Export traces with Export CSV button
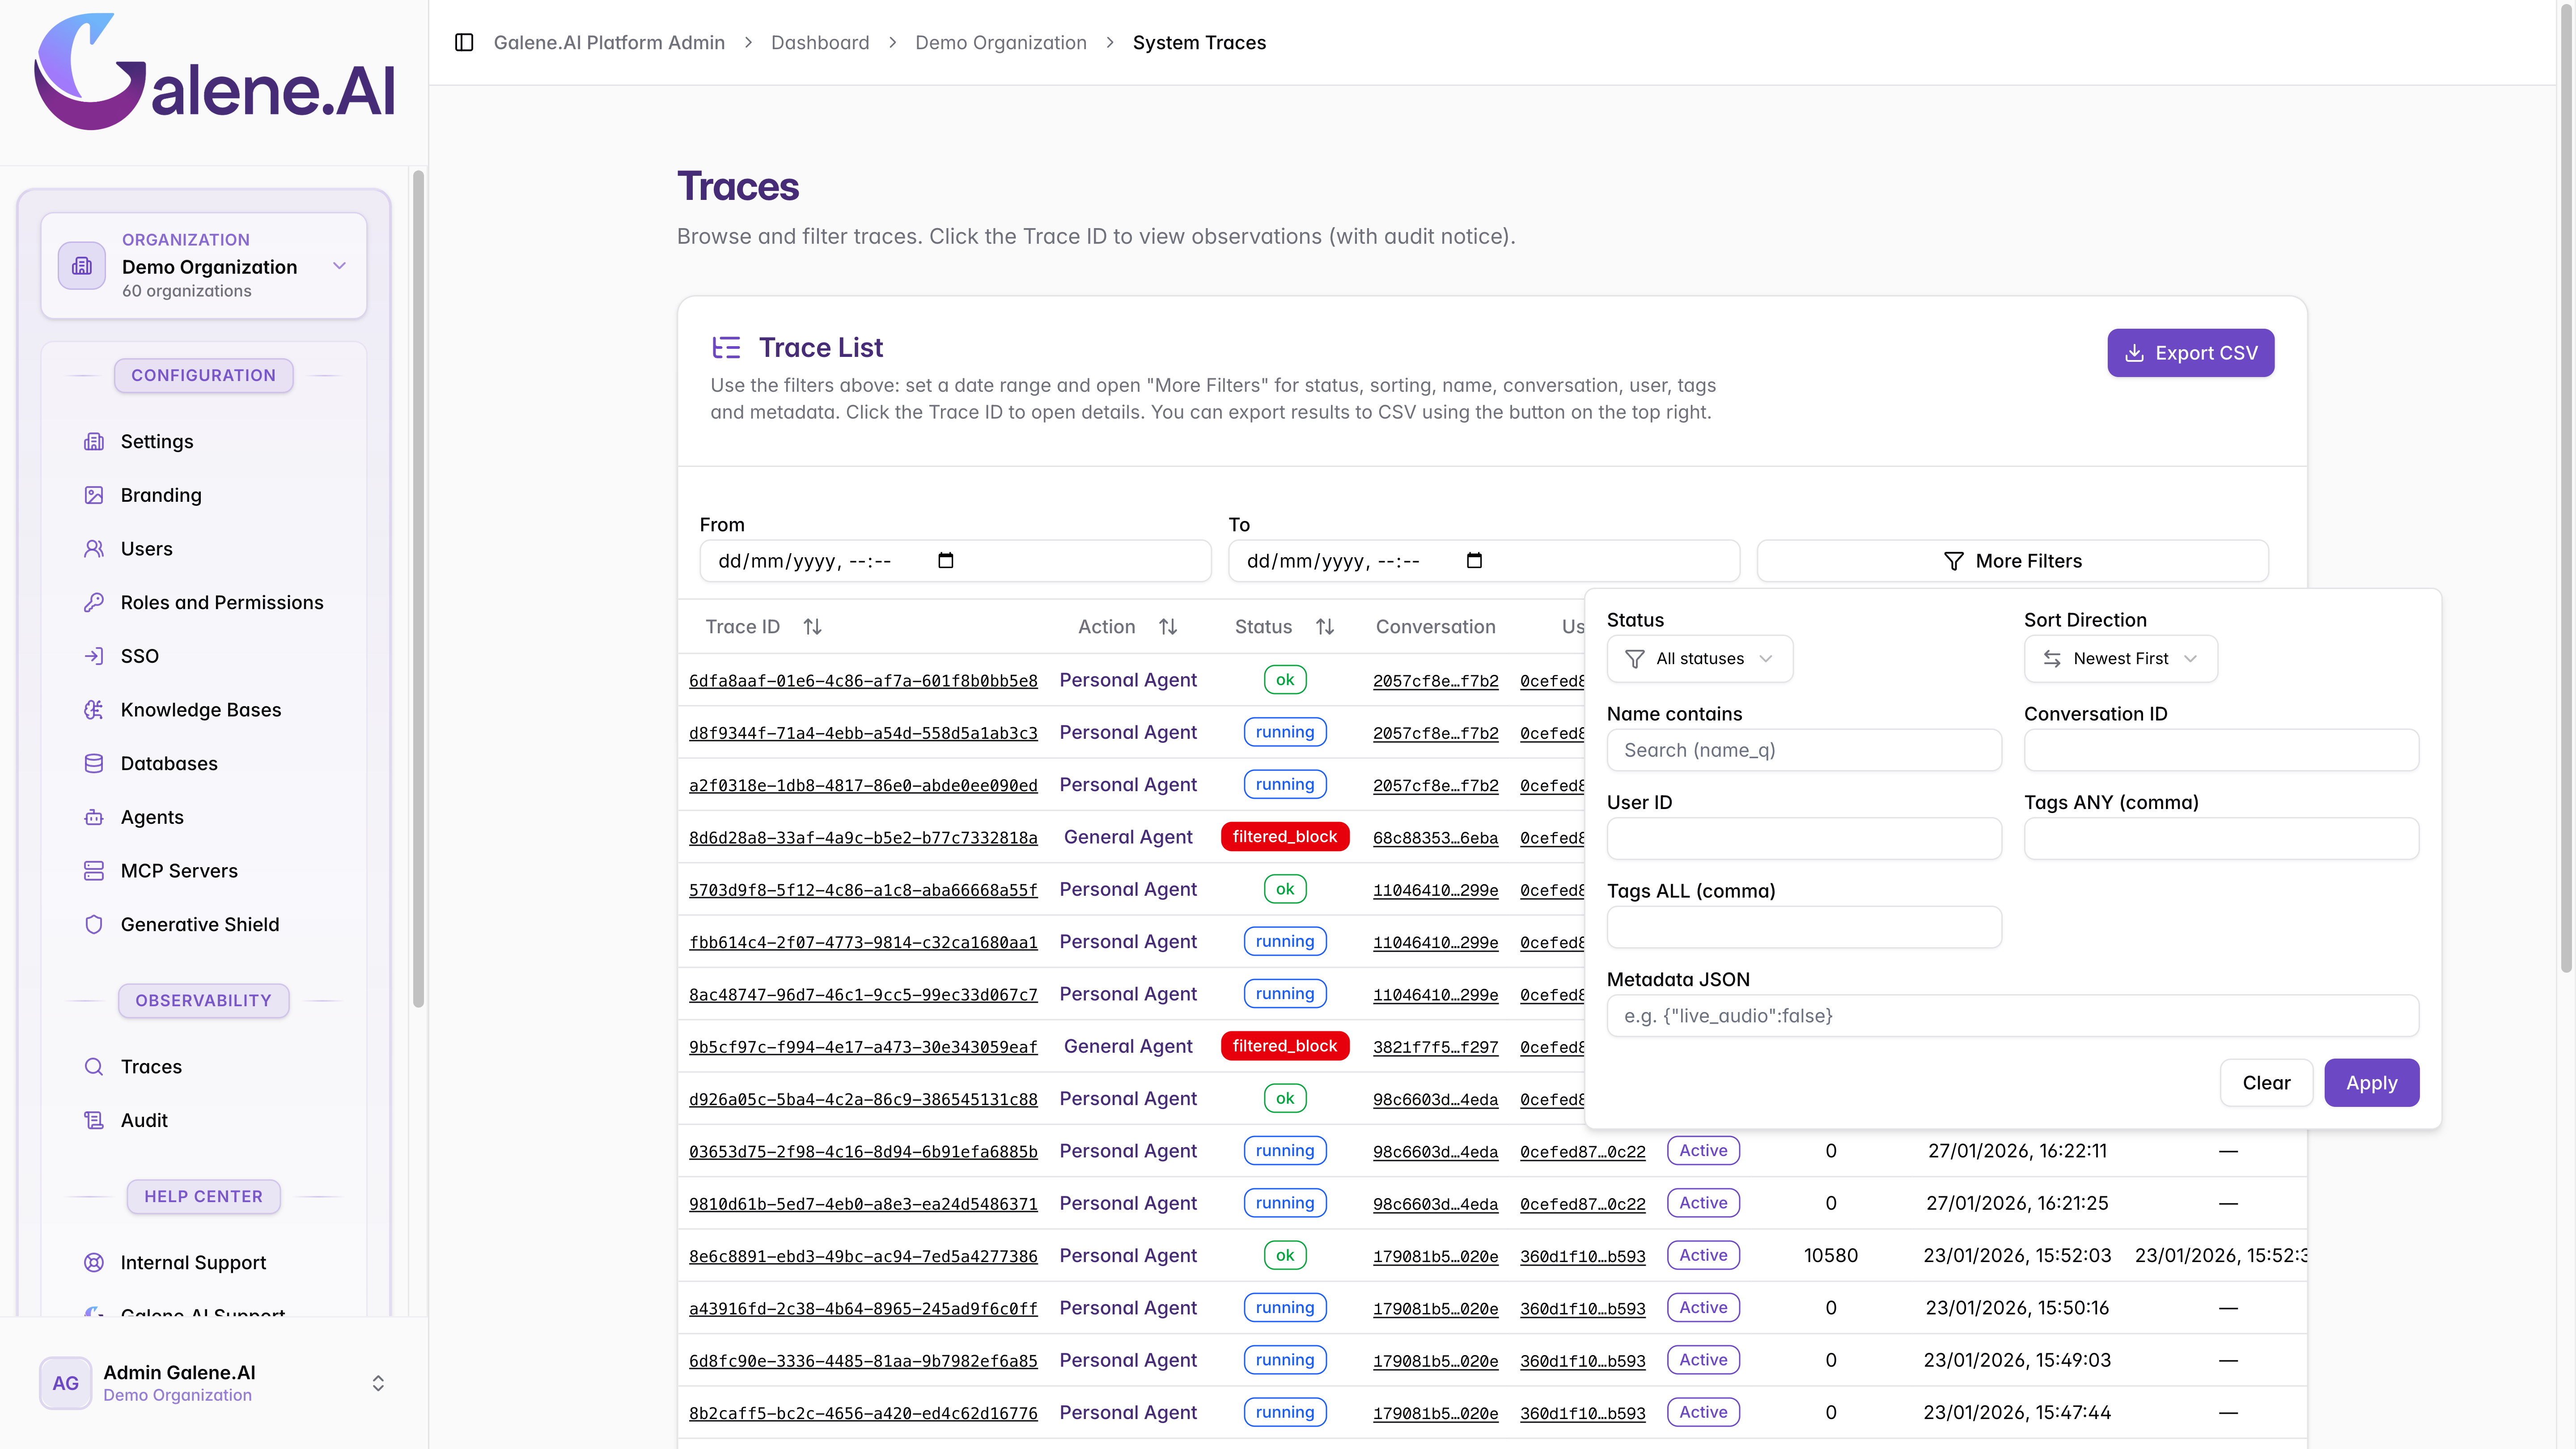Image resolution: width=2576 pixels, height=1449 pixels. pyautogui.click(x=2191, y=353)
